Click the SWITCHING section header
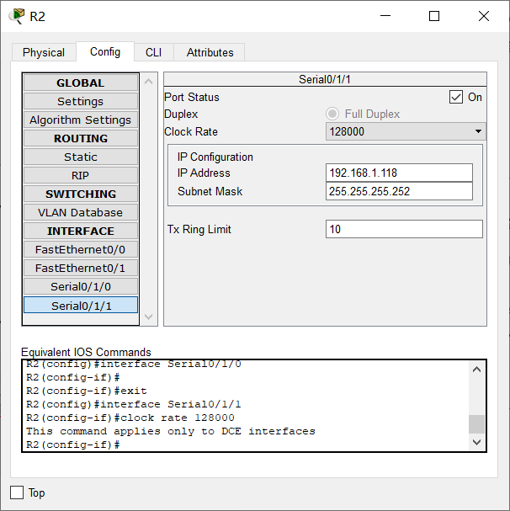Viewport: 510px width, 511px height. pos(81,194)
